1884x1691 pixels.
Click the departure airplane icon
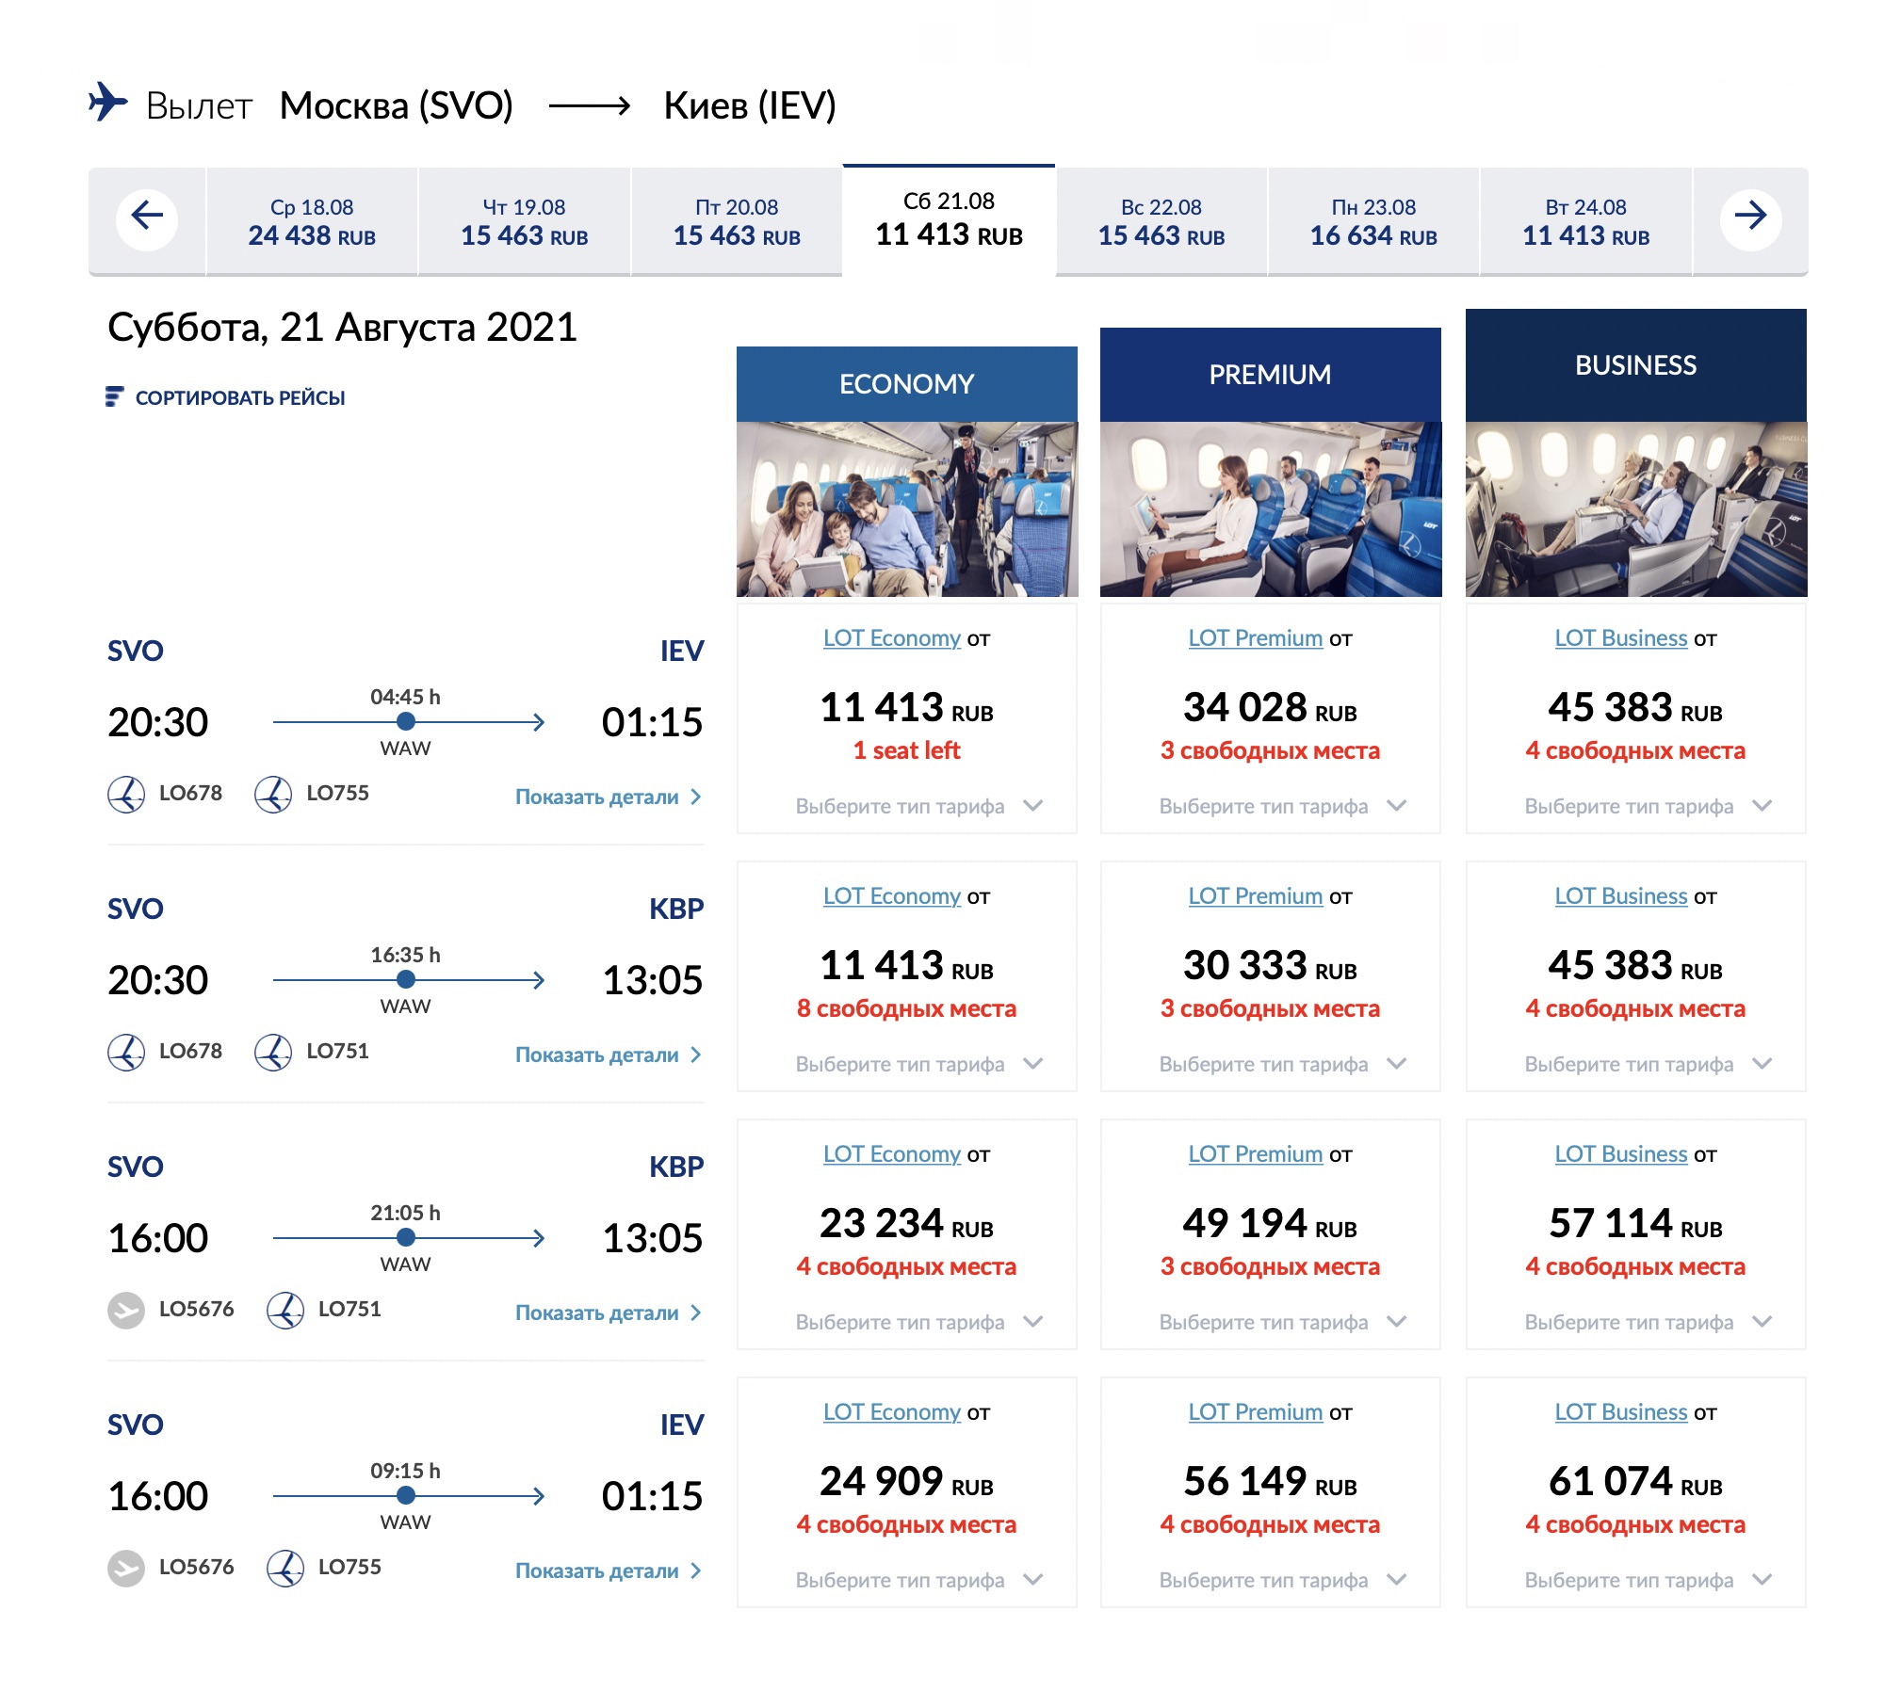point(108,102)
